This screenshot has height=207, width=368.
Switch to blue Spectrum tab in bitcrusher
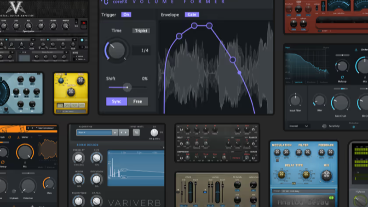tap(299, 82)
